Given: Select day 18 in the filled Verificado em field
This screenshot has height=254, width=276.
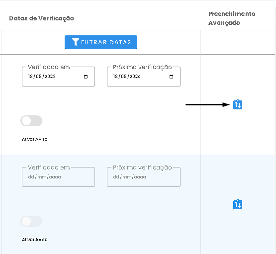Looking at the screenshot, I should pos(30,77).
